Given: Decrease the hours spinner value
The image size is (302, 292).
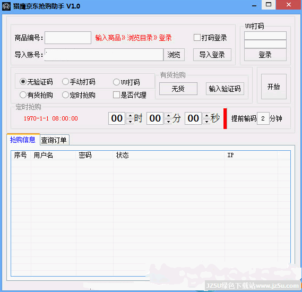Looking at the screenshot, I should pos(131,122).
